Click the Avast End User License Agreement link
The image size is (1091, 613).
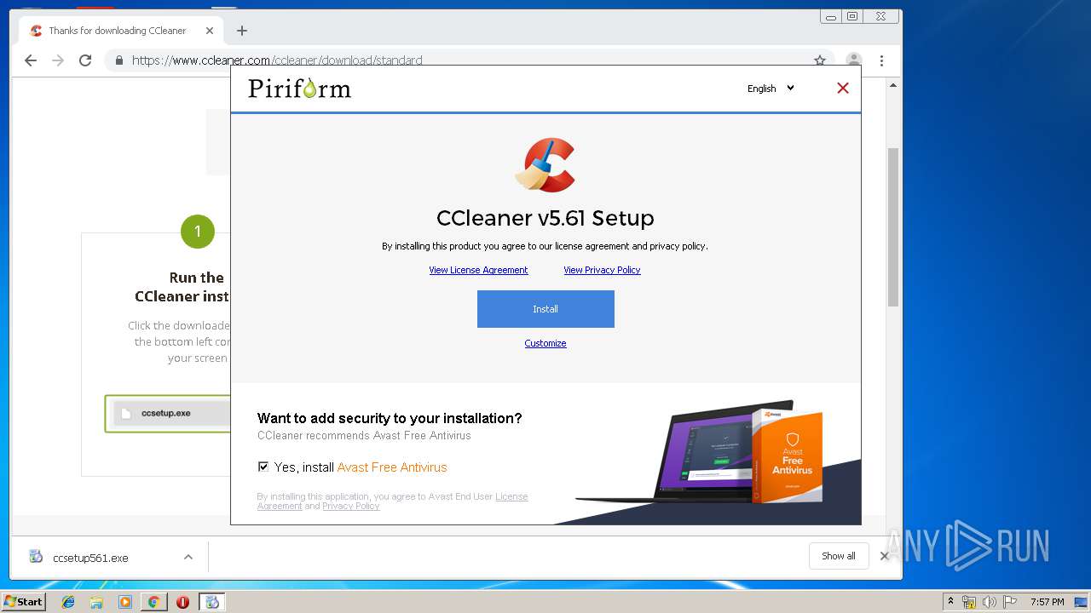tap(511, 496)
